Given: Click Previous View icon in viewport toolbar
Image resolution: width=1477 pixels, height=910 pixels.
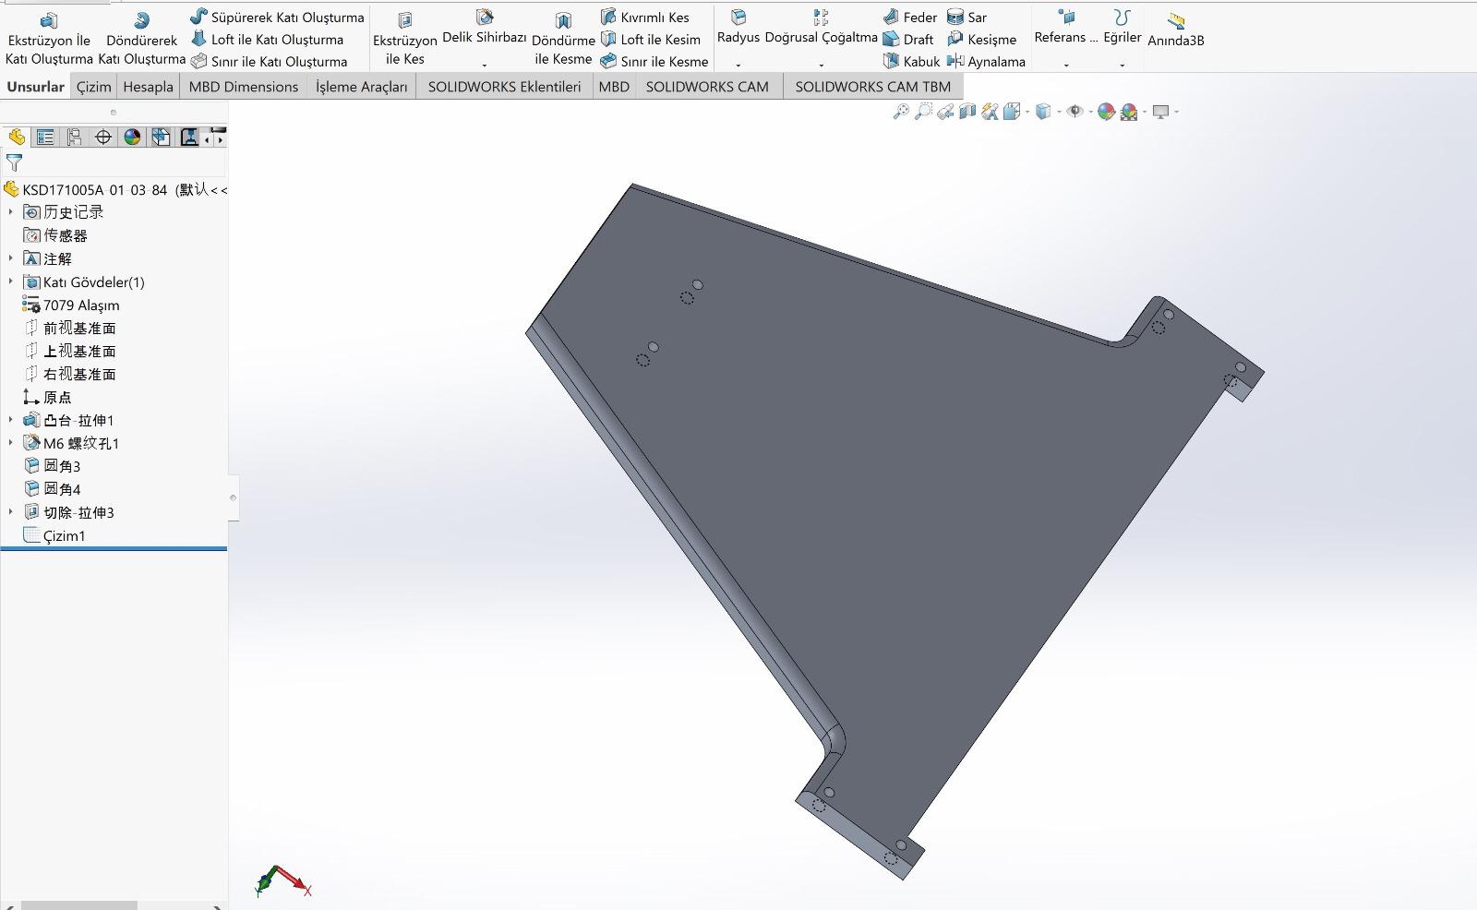Looking at the screenshot, I should (945, 112).
